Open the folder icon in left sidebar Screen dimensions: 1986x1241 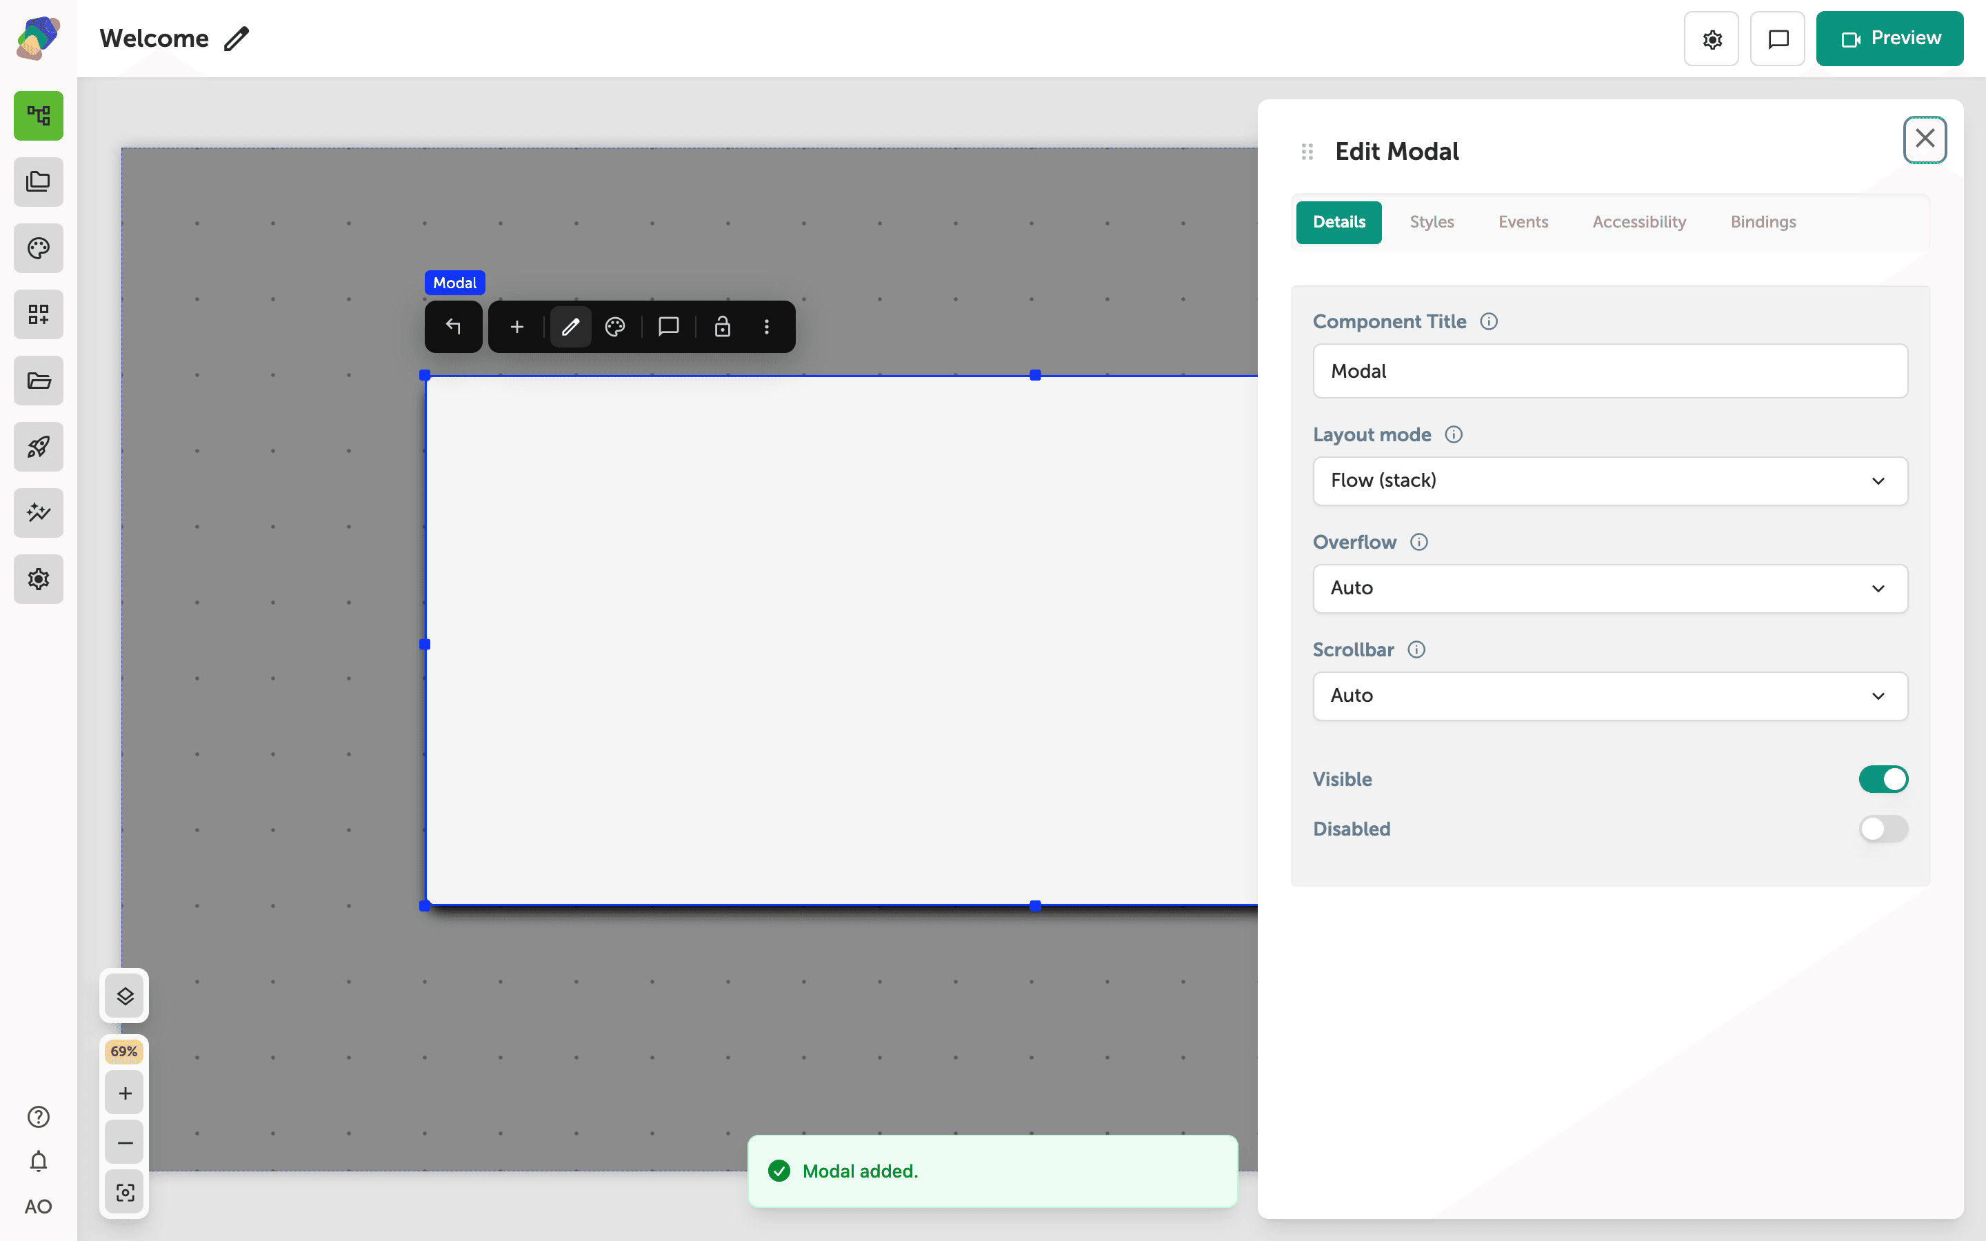click(39, 380)
